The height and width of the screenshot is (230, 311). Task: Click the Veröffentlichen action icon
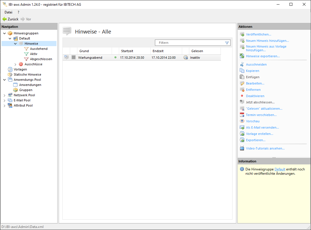[242, 35]
